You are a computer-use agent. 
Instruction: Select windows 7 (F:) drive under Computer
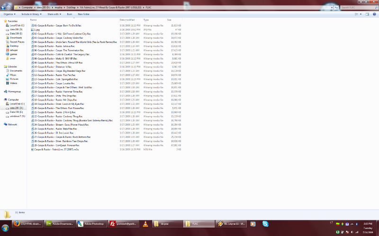16,116
